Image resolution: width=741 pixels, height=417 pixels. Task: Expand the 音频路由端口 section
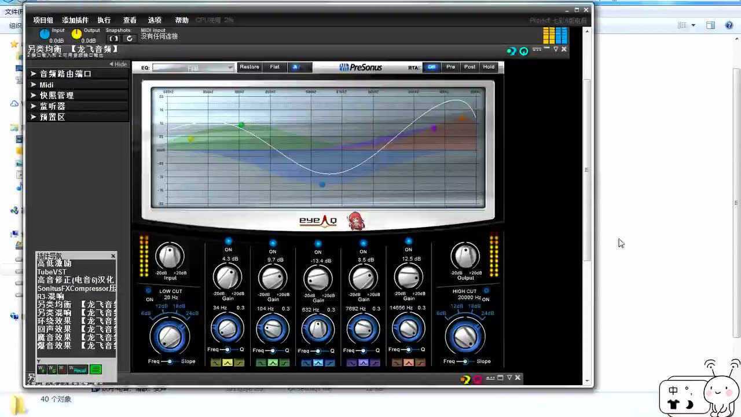click(x=65, y=74)
